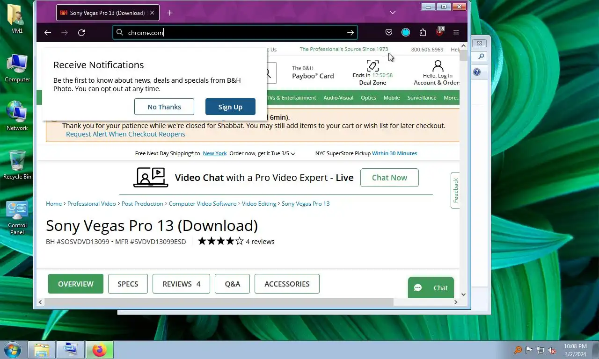Click the B&H search magnifier button
The image size is (599, 359).
269,73
